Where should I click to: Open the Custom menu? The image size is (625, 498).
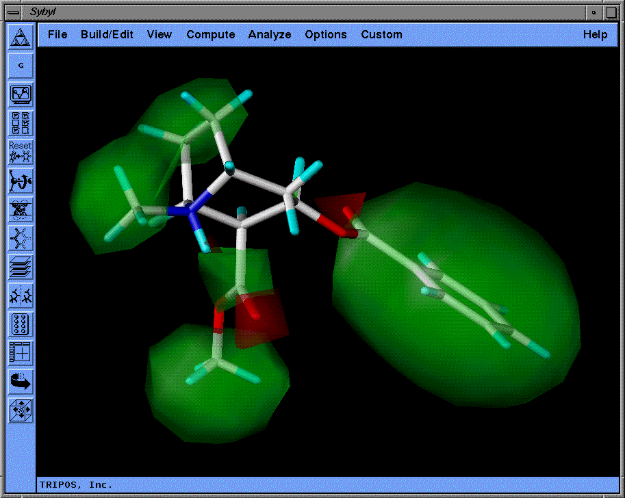point(381,35)
